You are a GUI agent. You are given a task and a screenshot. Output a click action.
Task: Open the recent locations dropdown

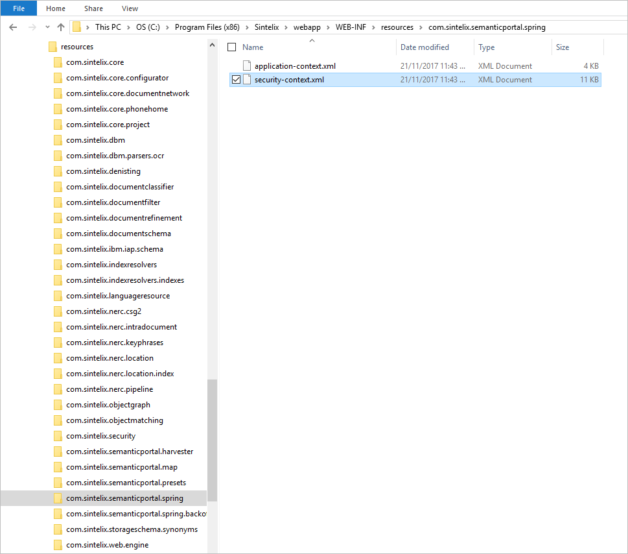pyautogui.click(x=47, y=27)
